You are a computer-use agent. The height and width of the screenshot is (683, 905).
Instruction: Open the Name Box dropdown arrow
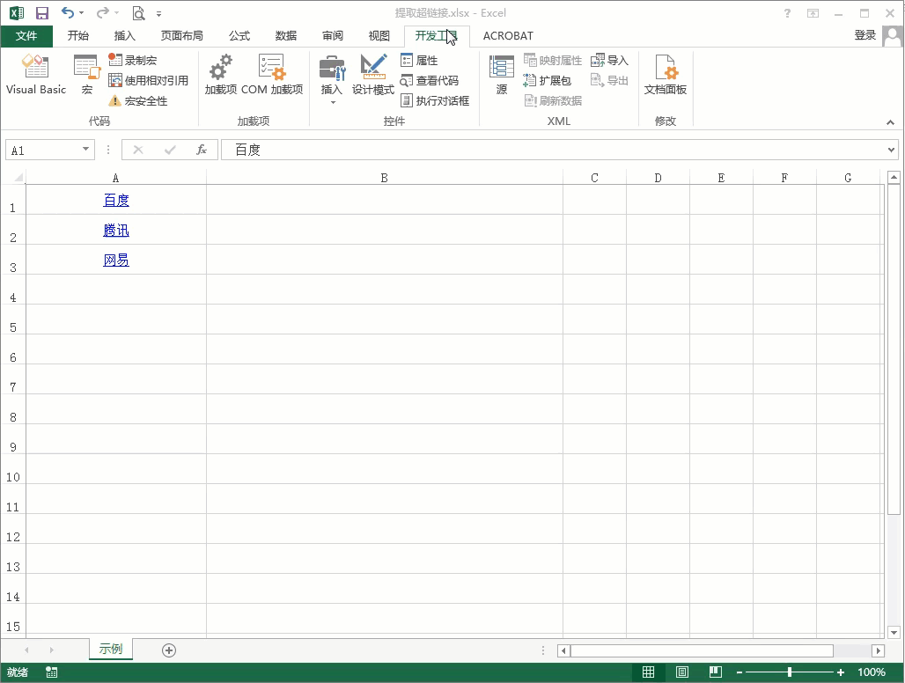pos(85,150)
